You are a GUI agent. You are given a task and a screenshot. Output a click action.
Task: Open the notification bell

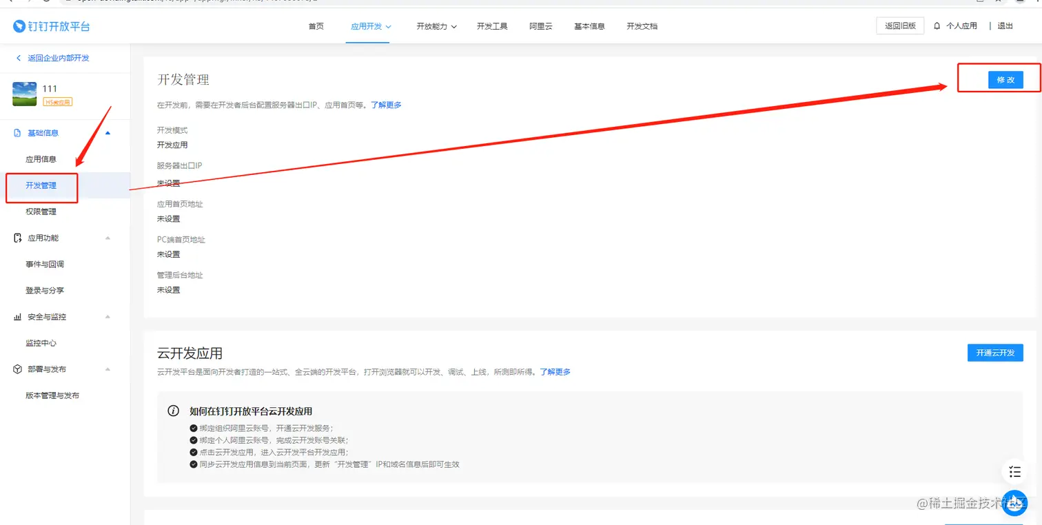click(936, 25)
